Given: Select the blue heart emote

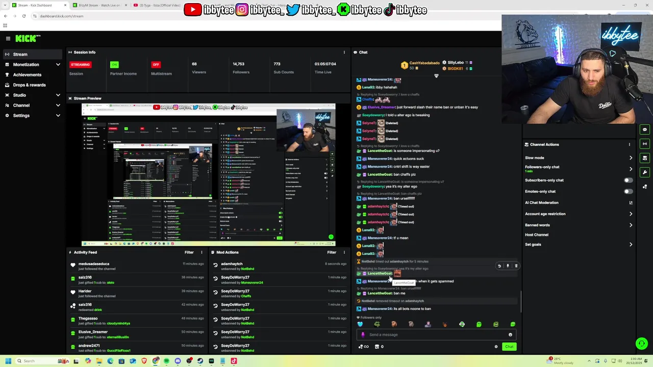Looking at the screenshot, I should pos(360,324).
